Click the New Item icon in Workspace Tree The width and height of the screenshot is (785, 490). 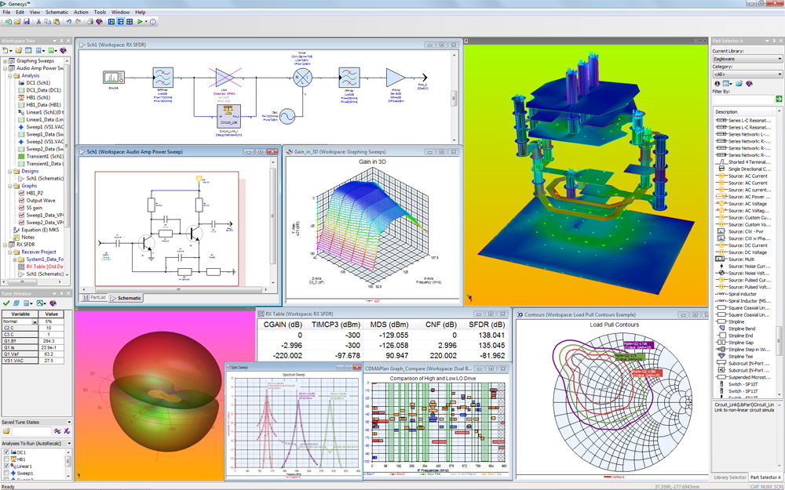(6, 50)
